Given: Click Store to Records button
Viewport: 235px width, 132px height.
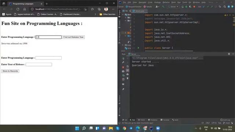Looking at the screenshot, I should pyautogui.click(x=10, y=71).
